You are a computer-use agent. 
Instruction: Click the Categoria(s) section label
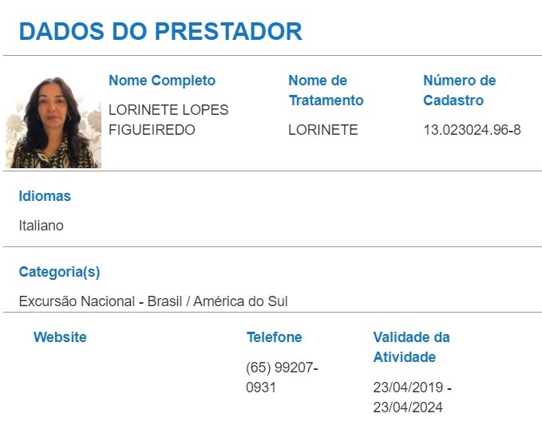point(59,272)
